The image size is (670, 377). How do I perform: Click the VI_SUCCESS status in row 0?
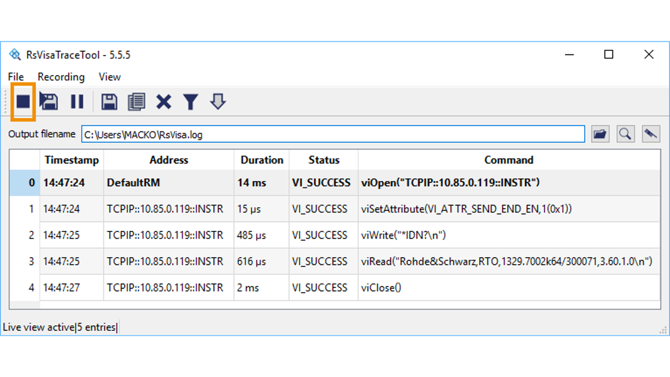coord(323,183)
